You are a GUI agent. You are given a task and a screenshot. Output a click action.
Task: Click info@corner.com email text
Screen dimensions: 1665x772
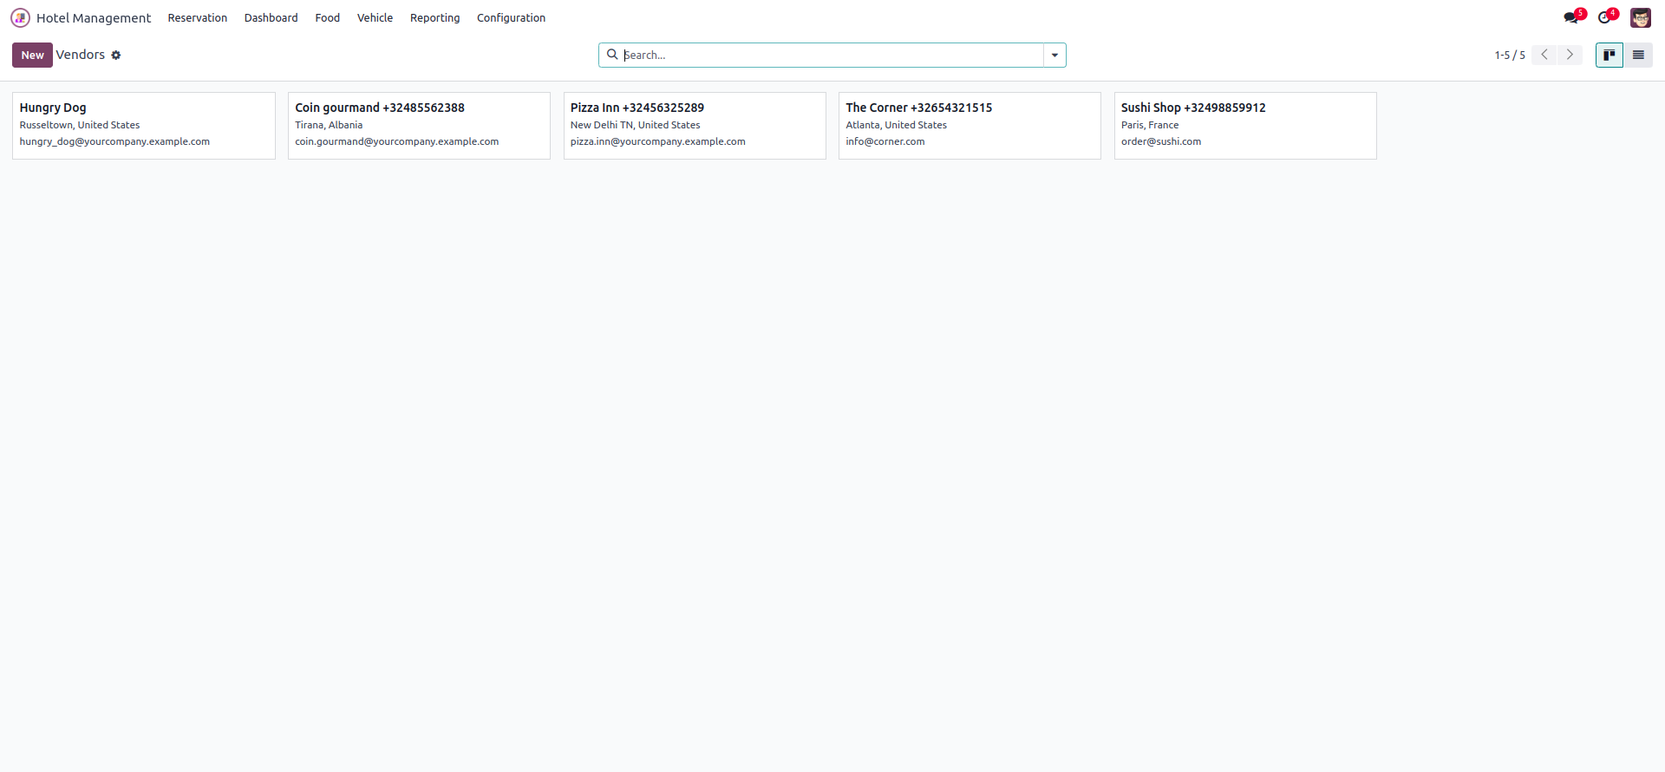(885, 141)
